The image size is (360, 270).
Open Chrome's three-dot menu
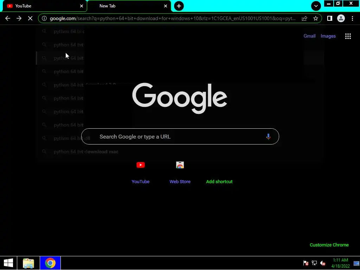(x=352, y=18)
